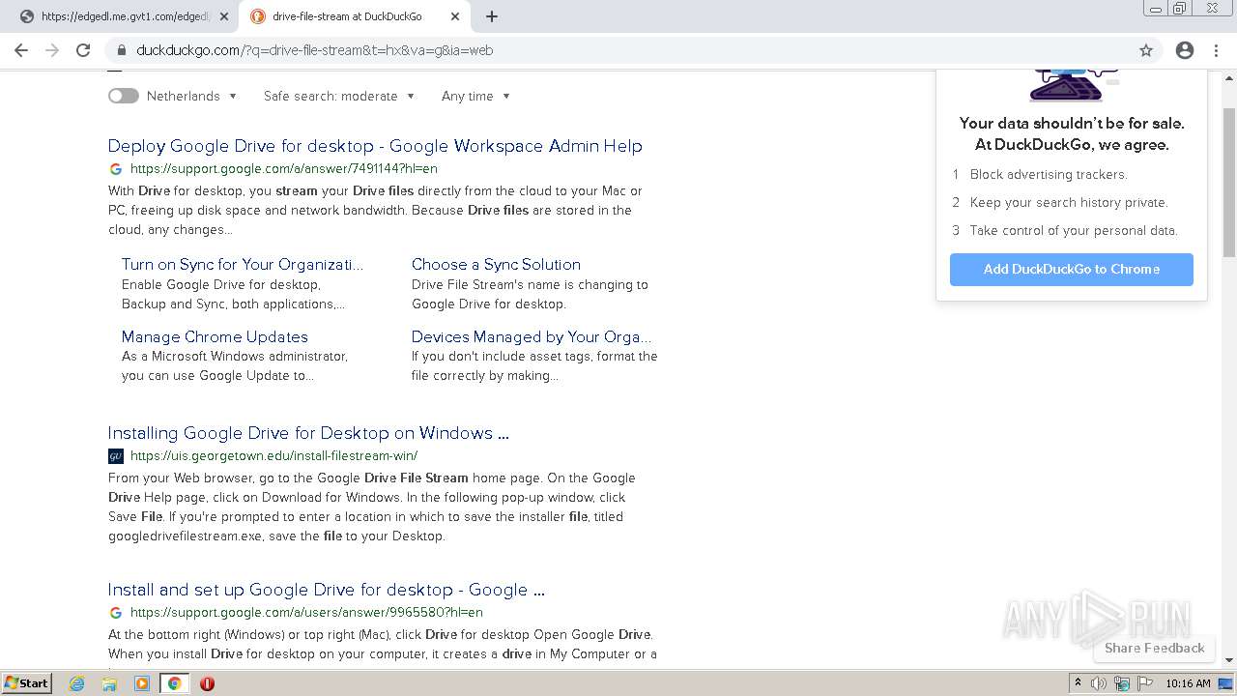Open a new tab with plus button

point(492,16)
